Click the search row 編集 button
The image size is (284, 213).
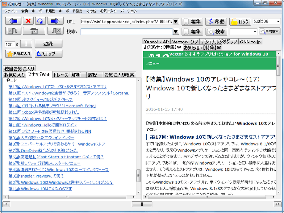point(192,32)
